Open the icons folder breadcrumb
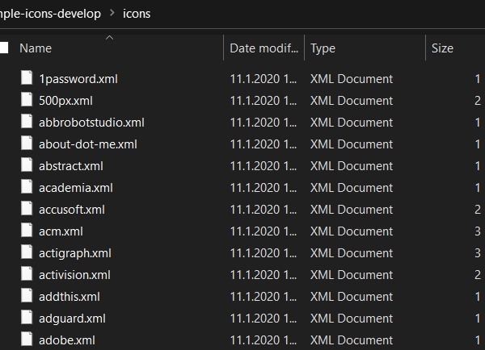The width and height of the screenshot is (485, 350). click(x=137, y=14)
